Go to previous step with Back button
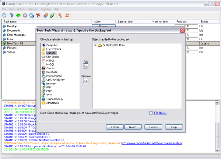Image resolution: width=221 pixels, height=159 pixels. click(x=115, y=127)
